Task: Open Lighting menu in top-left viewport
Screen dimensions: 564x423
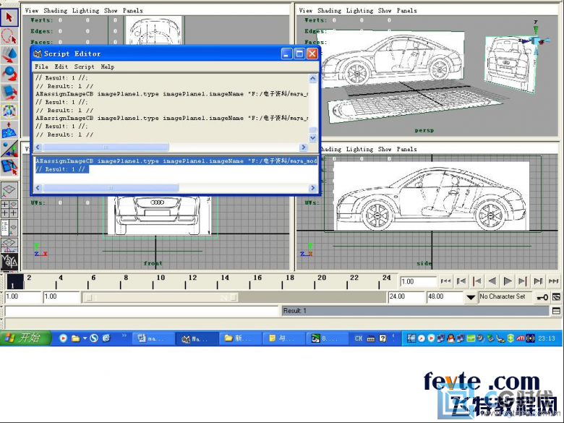Action: click(x=85, y=10)
